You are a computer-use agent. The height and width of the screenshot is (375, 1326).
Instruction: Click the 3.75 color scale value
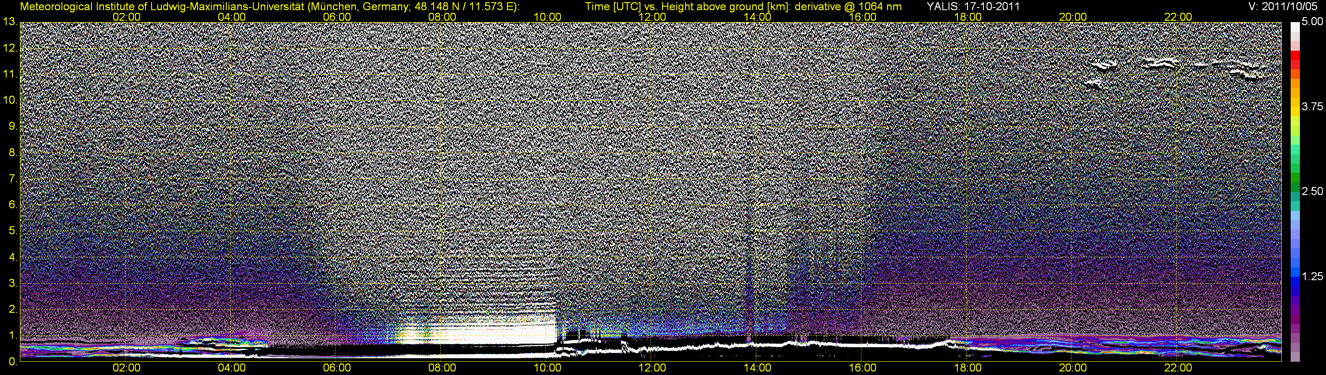pos(1312,106)
